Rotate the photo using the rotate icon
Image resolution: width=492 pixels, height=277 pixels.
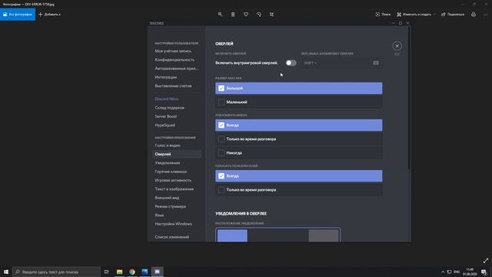tap(259, 15)
